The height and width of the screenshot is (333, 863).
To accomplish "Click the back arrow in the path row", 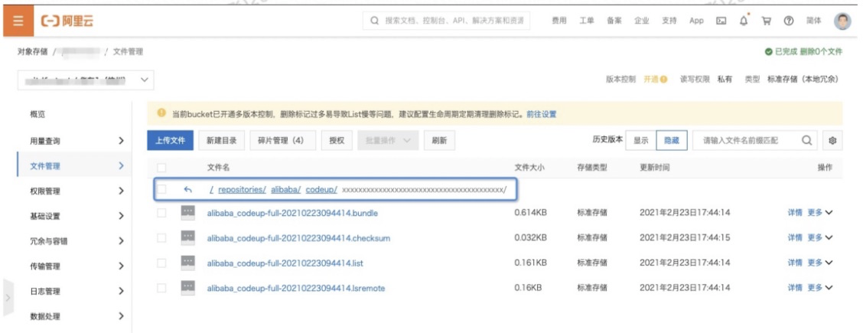I will pos(187,189).
